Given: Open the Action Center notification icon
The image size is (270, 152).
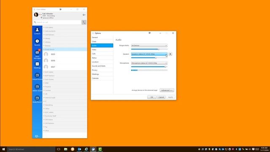Looking at the screenshot, I should click(253, 149).
